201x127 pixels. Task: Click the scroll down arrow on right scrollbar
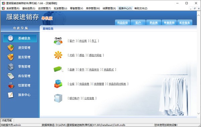199,114
